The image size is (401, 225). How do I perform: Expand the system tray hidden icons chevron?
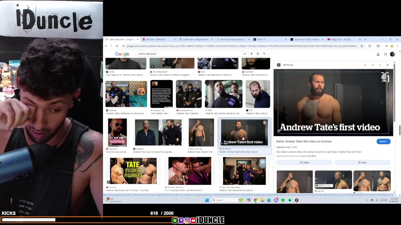tap(367, 200)
